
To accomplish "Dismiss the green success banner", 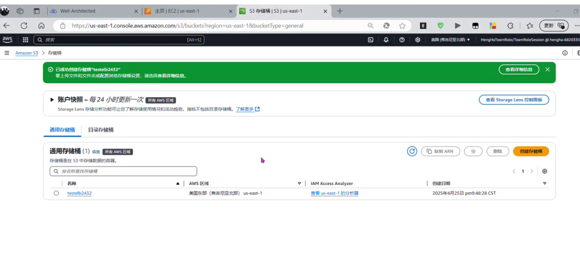I will pyautogui.click(x=548, y=69).
